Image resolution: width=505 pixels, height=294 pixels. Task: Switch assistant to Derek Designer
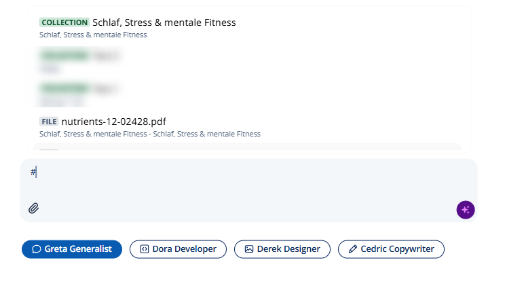point(282,249)
